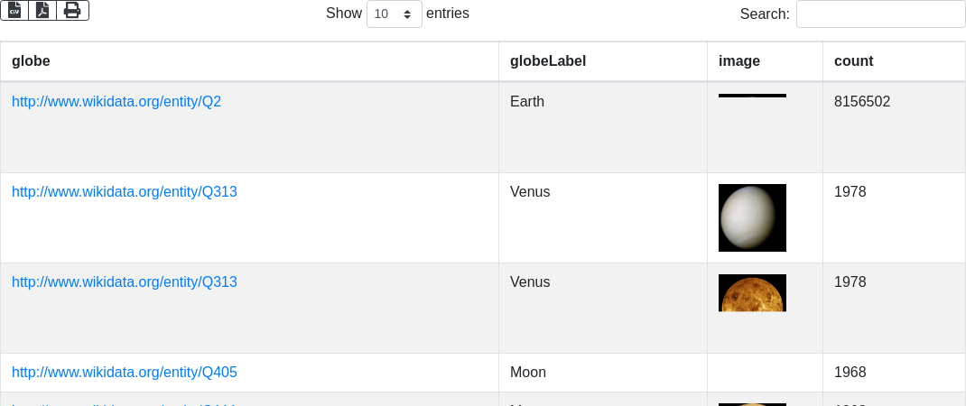This screenshot has height=406, width=966.
Task: Open the first Venus Q313 entity link
Action: (x=125, y=192)
